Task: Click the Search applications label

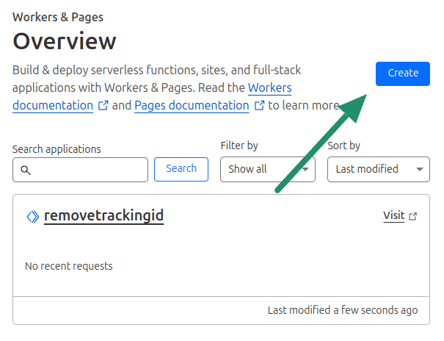Action: tap(57, 149)
